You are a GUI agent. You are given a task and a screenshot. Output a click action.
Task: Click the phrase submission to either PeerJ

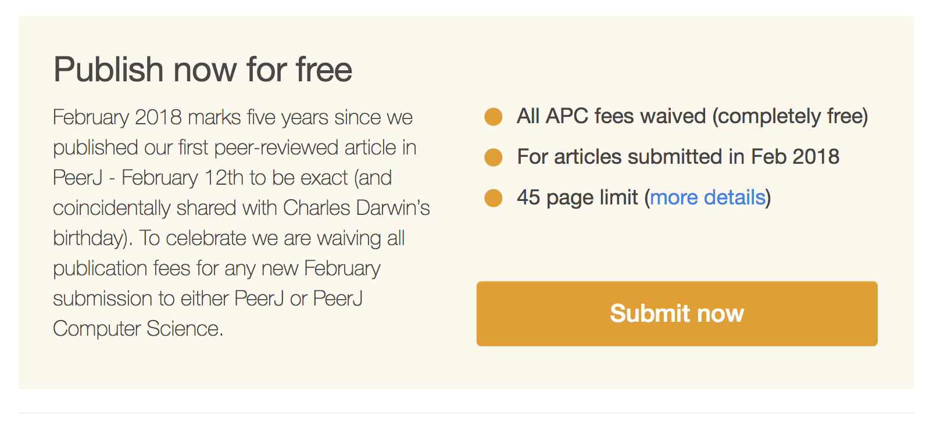[x=169, y=299]
